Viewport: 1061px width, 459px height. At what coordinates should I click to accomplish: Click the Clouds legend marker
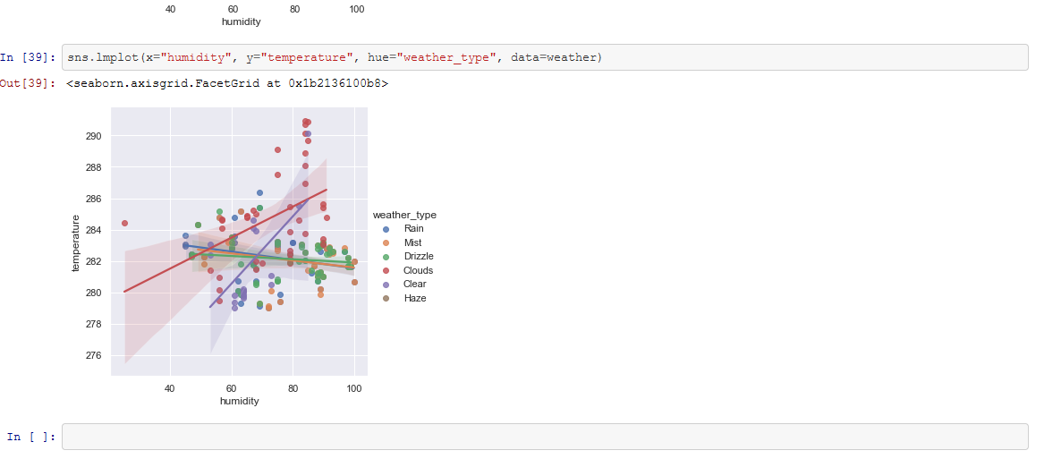click(386, 271)
